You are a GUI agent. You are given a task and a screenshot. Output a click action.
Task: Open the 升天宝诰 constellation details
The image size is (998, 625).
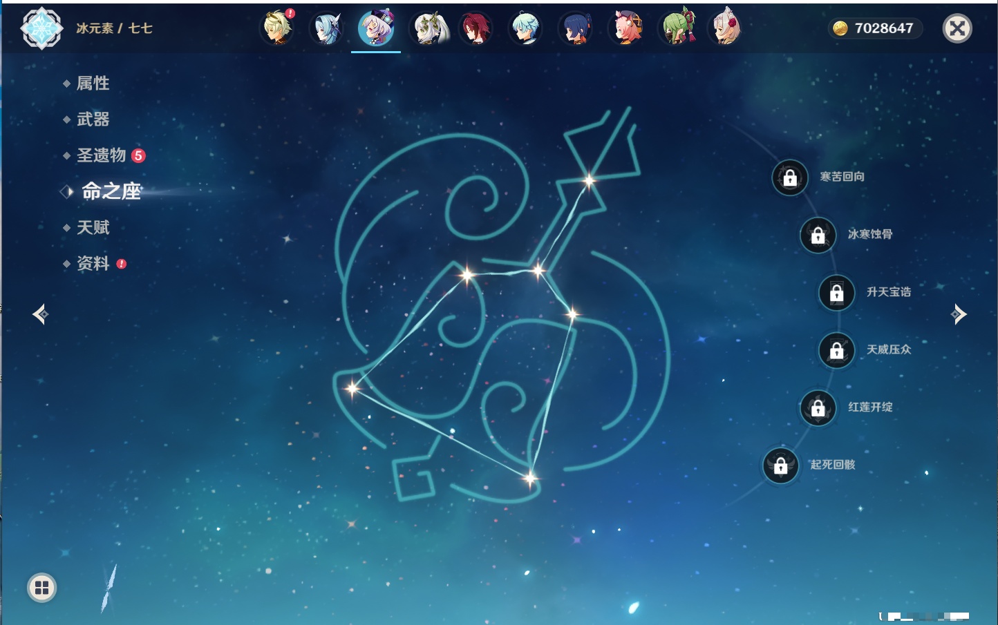coord(837,293)
